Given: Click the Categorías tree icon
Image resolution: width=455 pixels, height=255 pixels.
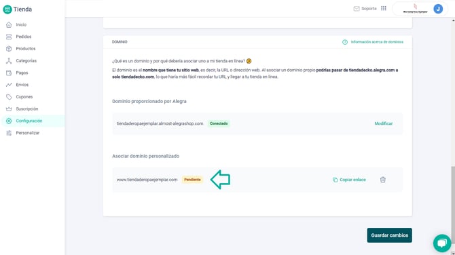Looking at the screenshot, I should pos(9,60).
